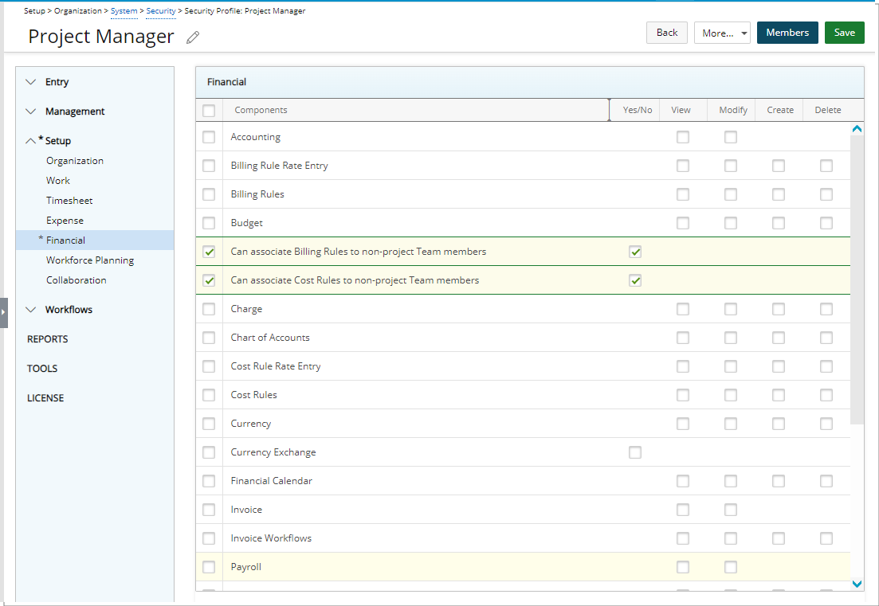Click the scroll up arrow in Financial list
This screenshot has width=879, height=606.
click(857, 128)
